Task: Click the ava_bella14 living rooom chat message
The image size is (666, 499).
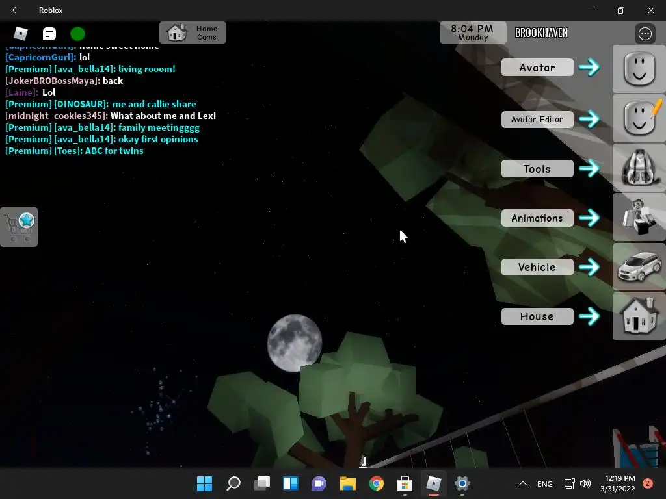Action: coord(90,69)
